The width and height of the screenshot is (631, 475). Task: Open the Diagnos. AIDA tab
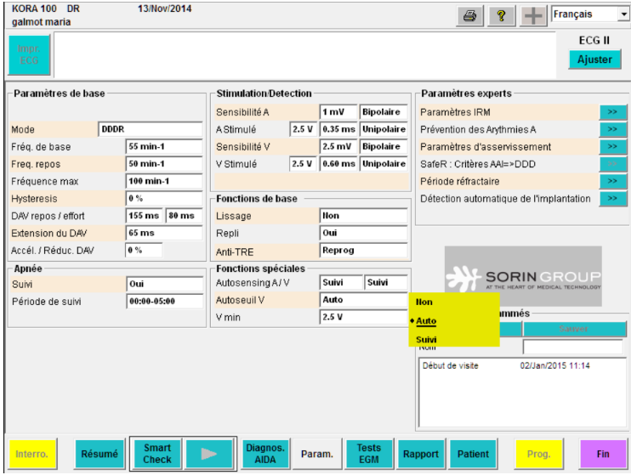(x=265, y=454)
